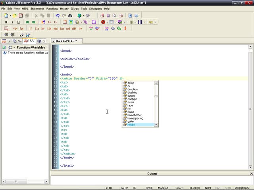Click the Underline formatting button

(18, 22)
